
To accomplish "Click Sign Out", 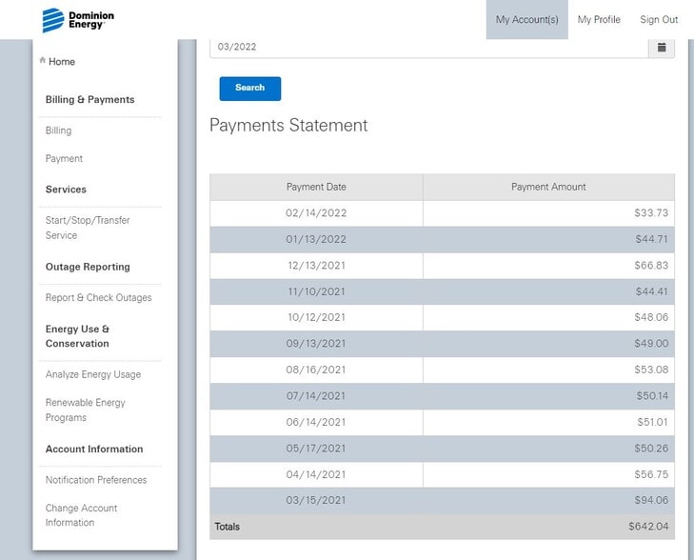I will click(x=659, y=19).
